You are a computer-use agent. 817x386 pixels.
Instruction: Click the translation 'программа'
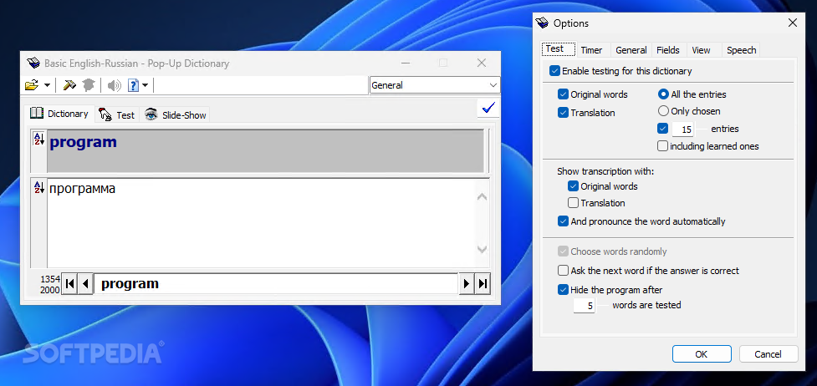coord(82,189)
